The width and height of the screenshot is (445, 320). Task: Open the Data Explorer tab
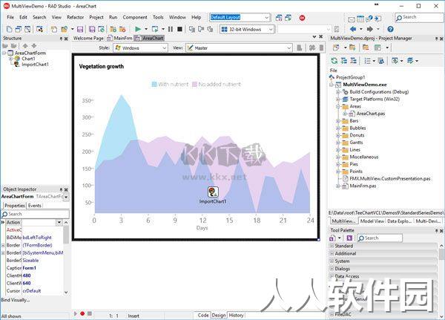(x=399, y=221)
